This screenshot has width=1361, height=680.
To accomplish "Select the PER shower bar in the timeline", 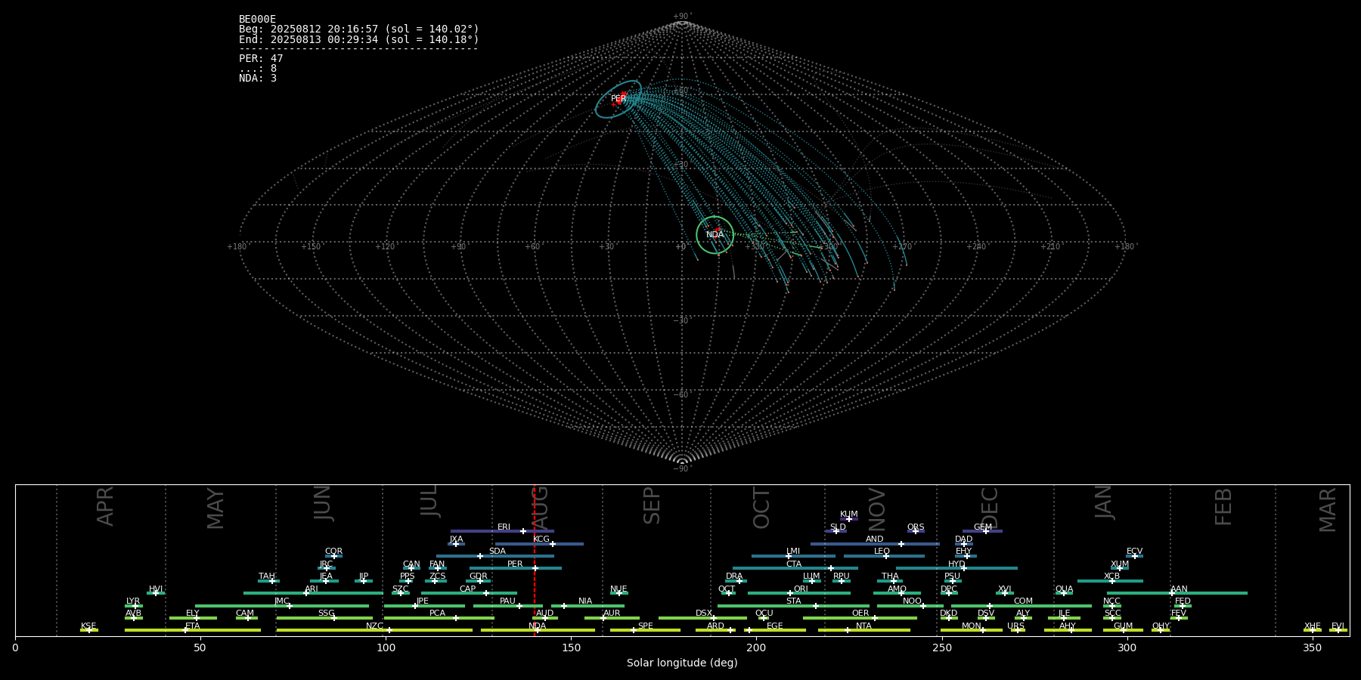I will pyautogui.click(x=516, y=568).
